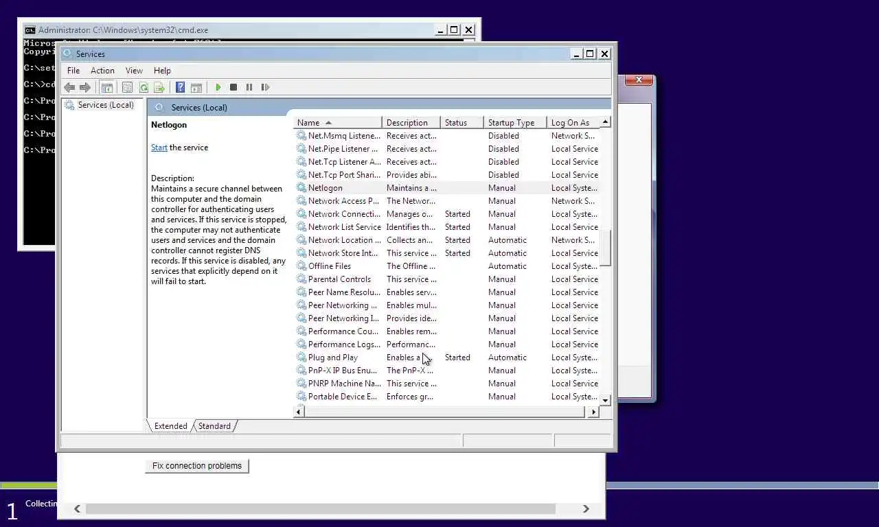Switch to the Extended tab
Image resolution: width=879 pixels, height=527 pixels.
point(170,426)
